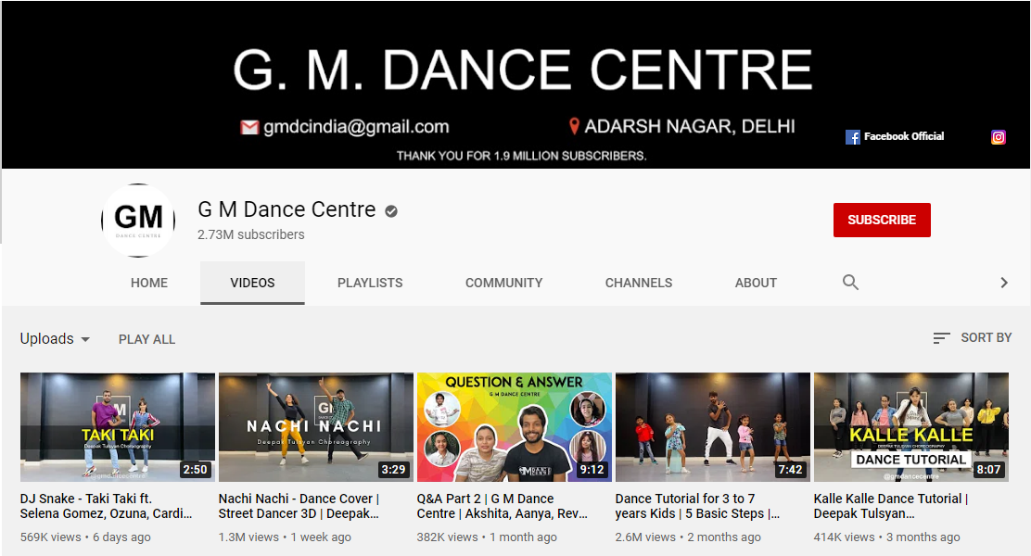This screenshot has width=1031, height=556.
Task: Open the kids dance tutorial thumbnail
Action: coord(713,427)
